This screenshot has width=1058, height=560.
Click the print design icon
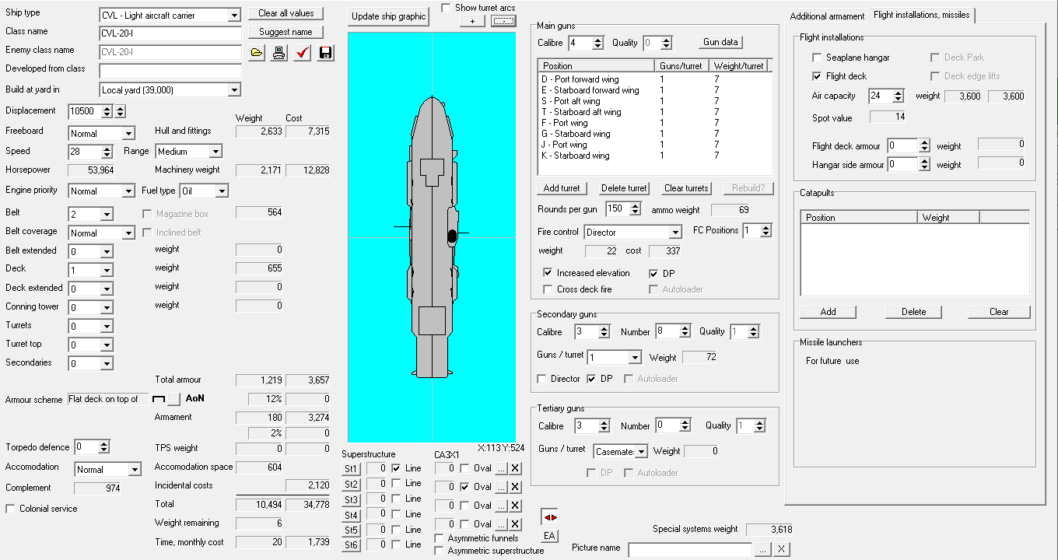click(279, 52)
